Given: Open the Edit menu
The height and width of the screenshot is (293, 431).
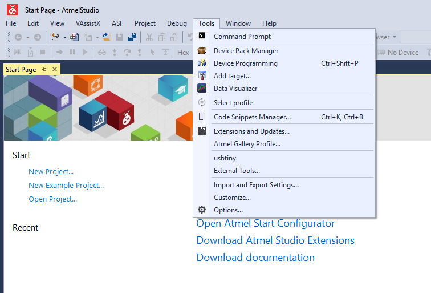Looking at the screenshot, I should click(33, 23).
